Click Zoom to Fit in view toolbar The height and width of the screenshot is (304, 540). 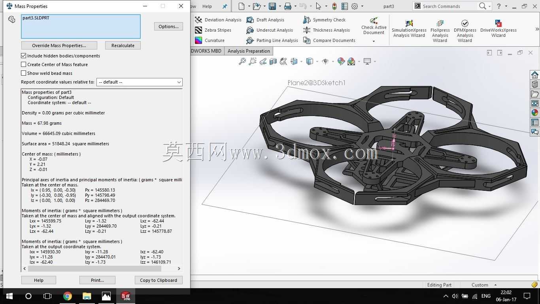tap(242, 61)
